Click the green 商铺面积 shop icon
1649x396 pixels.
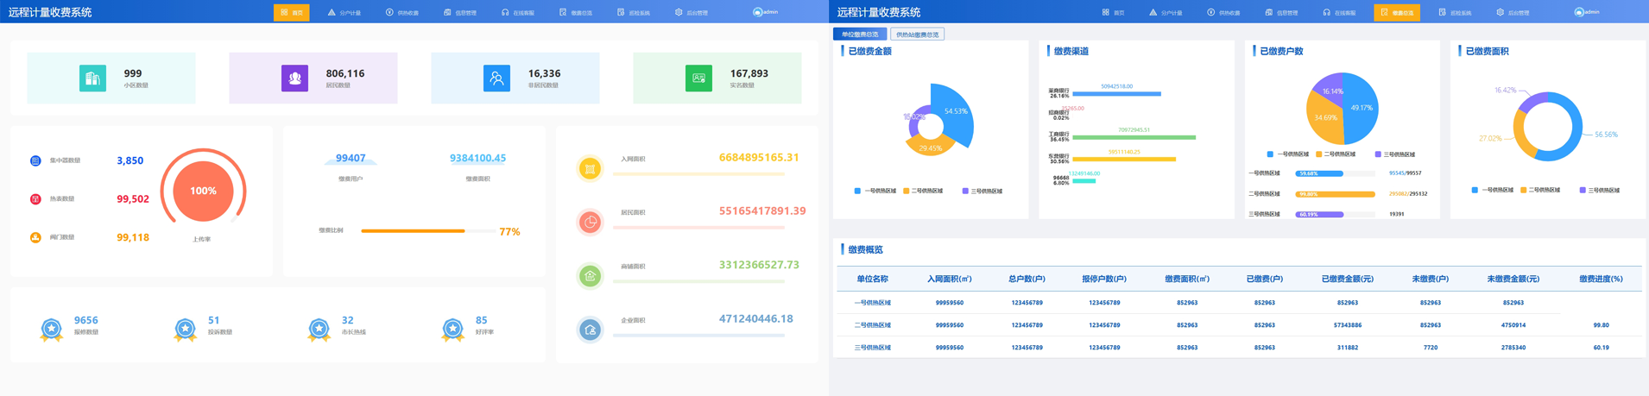click(x=590, y=276)
